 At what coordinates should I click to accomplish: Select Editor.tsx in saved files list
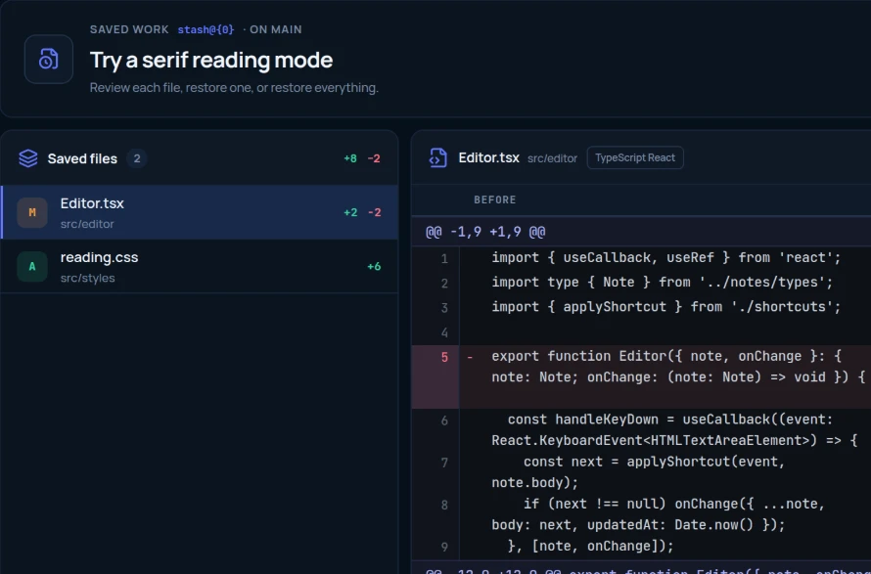click(x=200, y=212)
